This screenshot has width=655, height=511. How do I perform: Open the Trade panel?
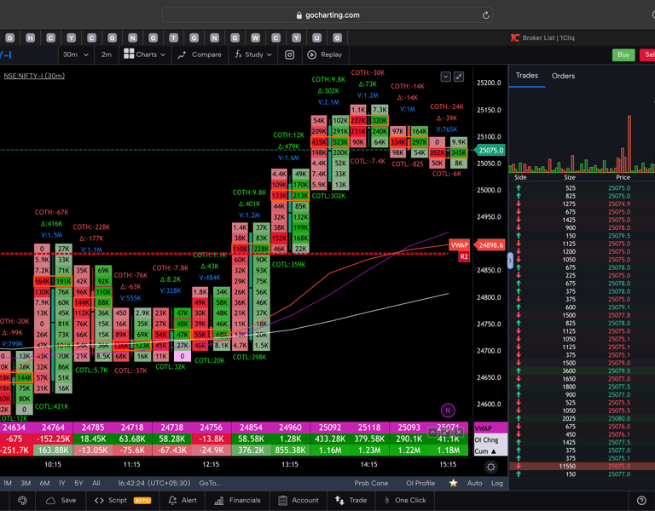pos(351,500)
